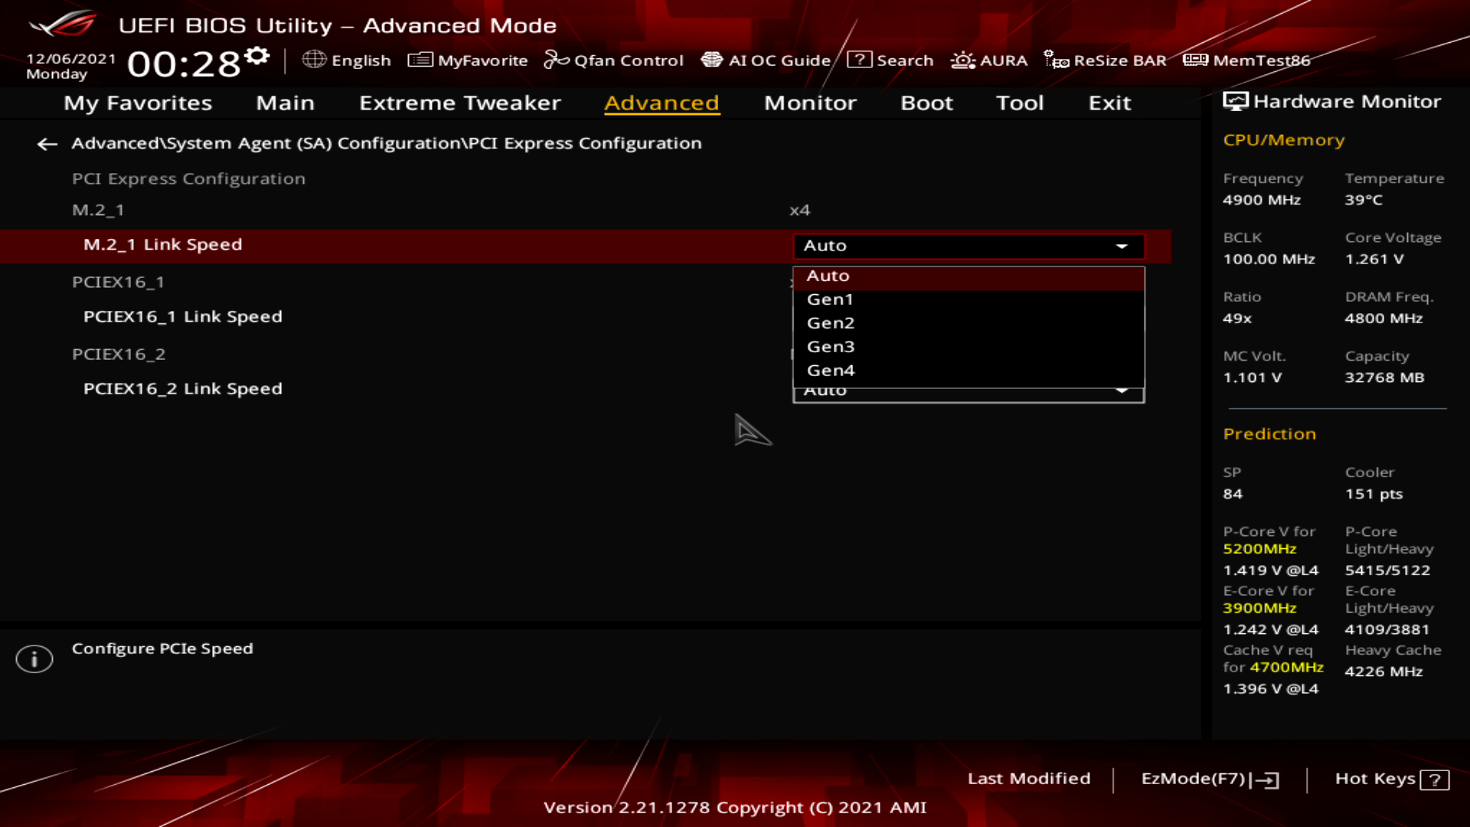This screenshot has height=827, width=1470.
Task: Choose Gen4 option in dropdown list
Action: pyautogui.click(x=831, y=371)
